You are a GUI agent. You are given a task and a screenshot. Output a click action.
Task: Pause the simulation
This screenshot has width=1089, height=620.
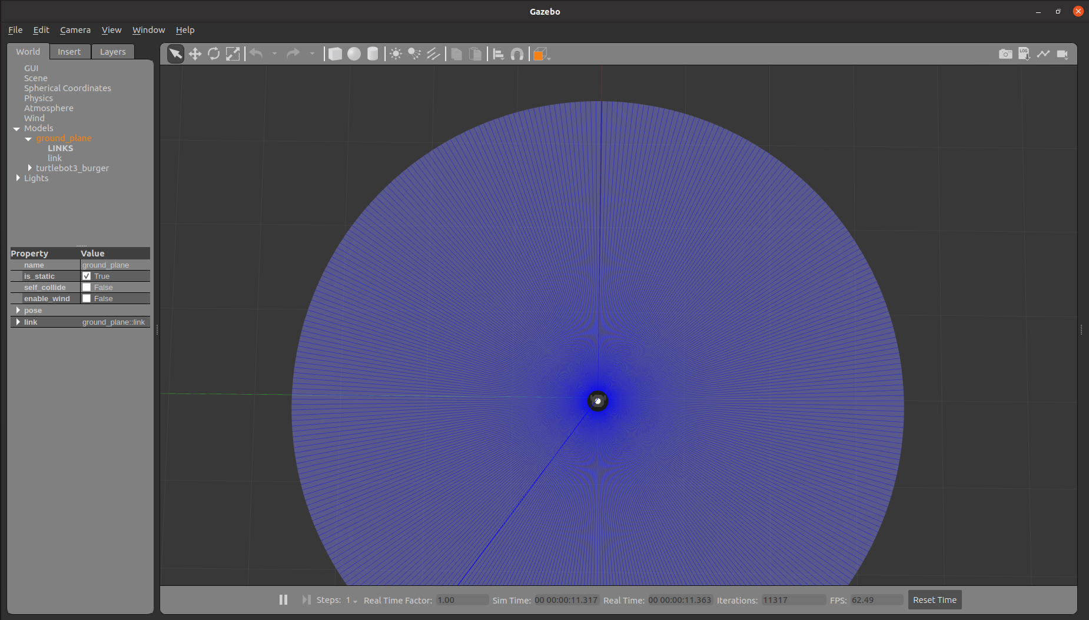tap(283, 599)
